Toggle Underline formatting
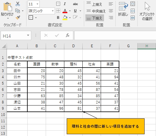This screenshot has height=136, width=156. 75,11
